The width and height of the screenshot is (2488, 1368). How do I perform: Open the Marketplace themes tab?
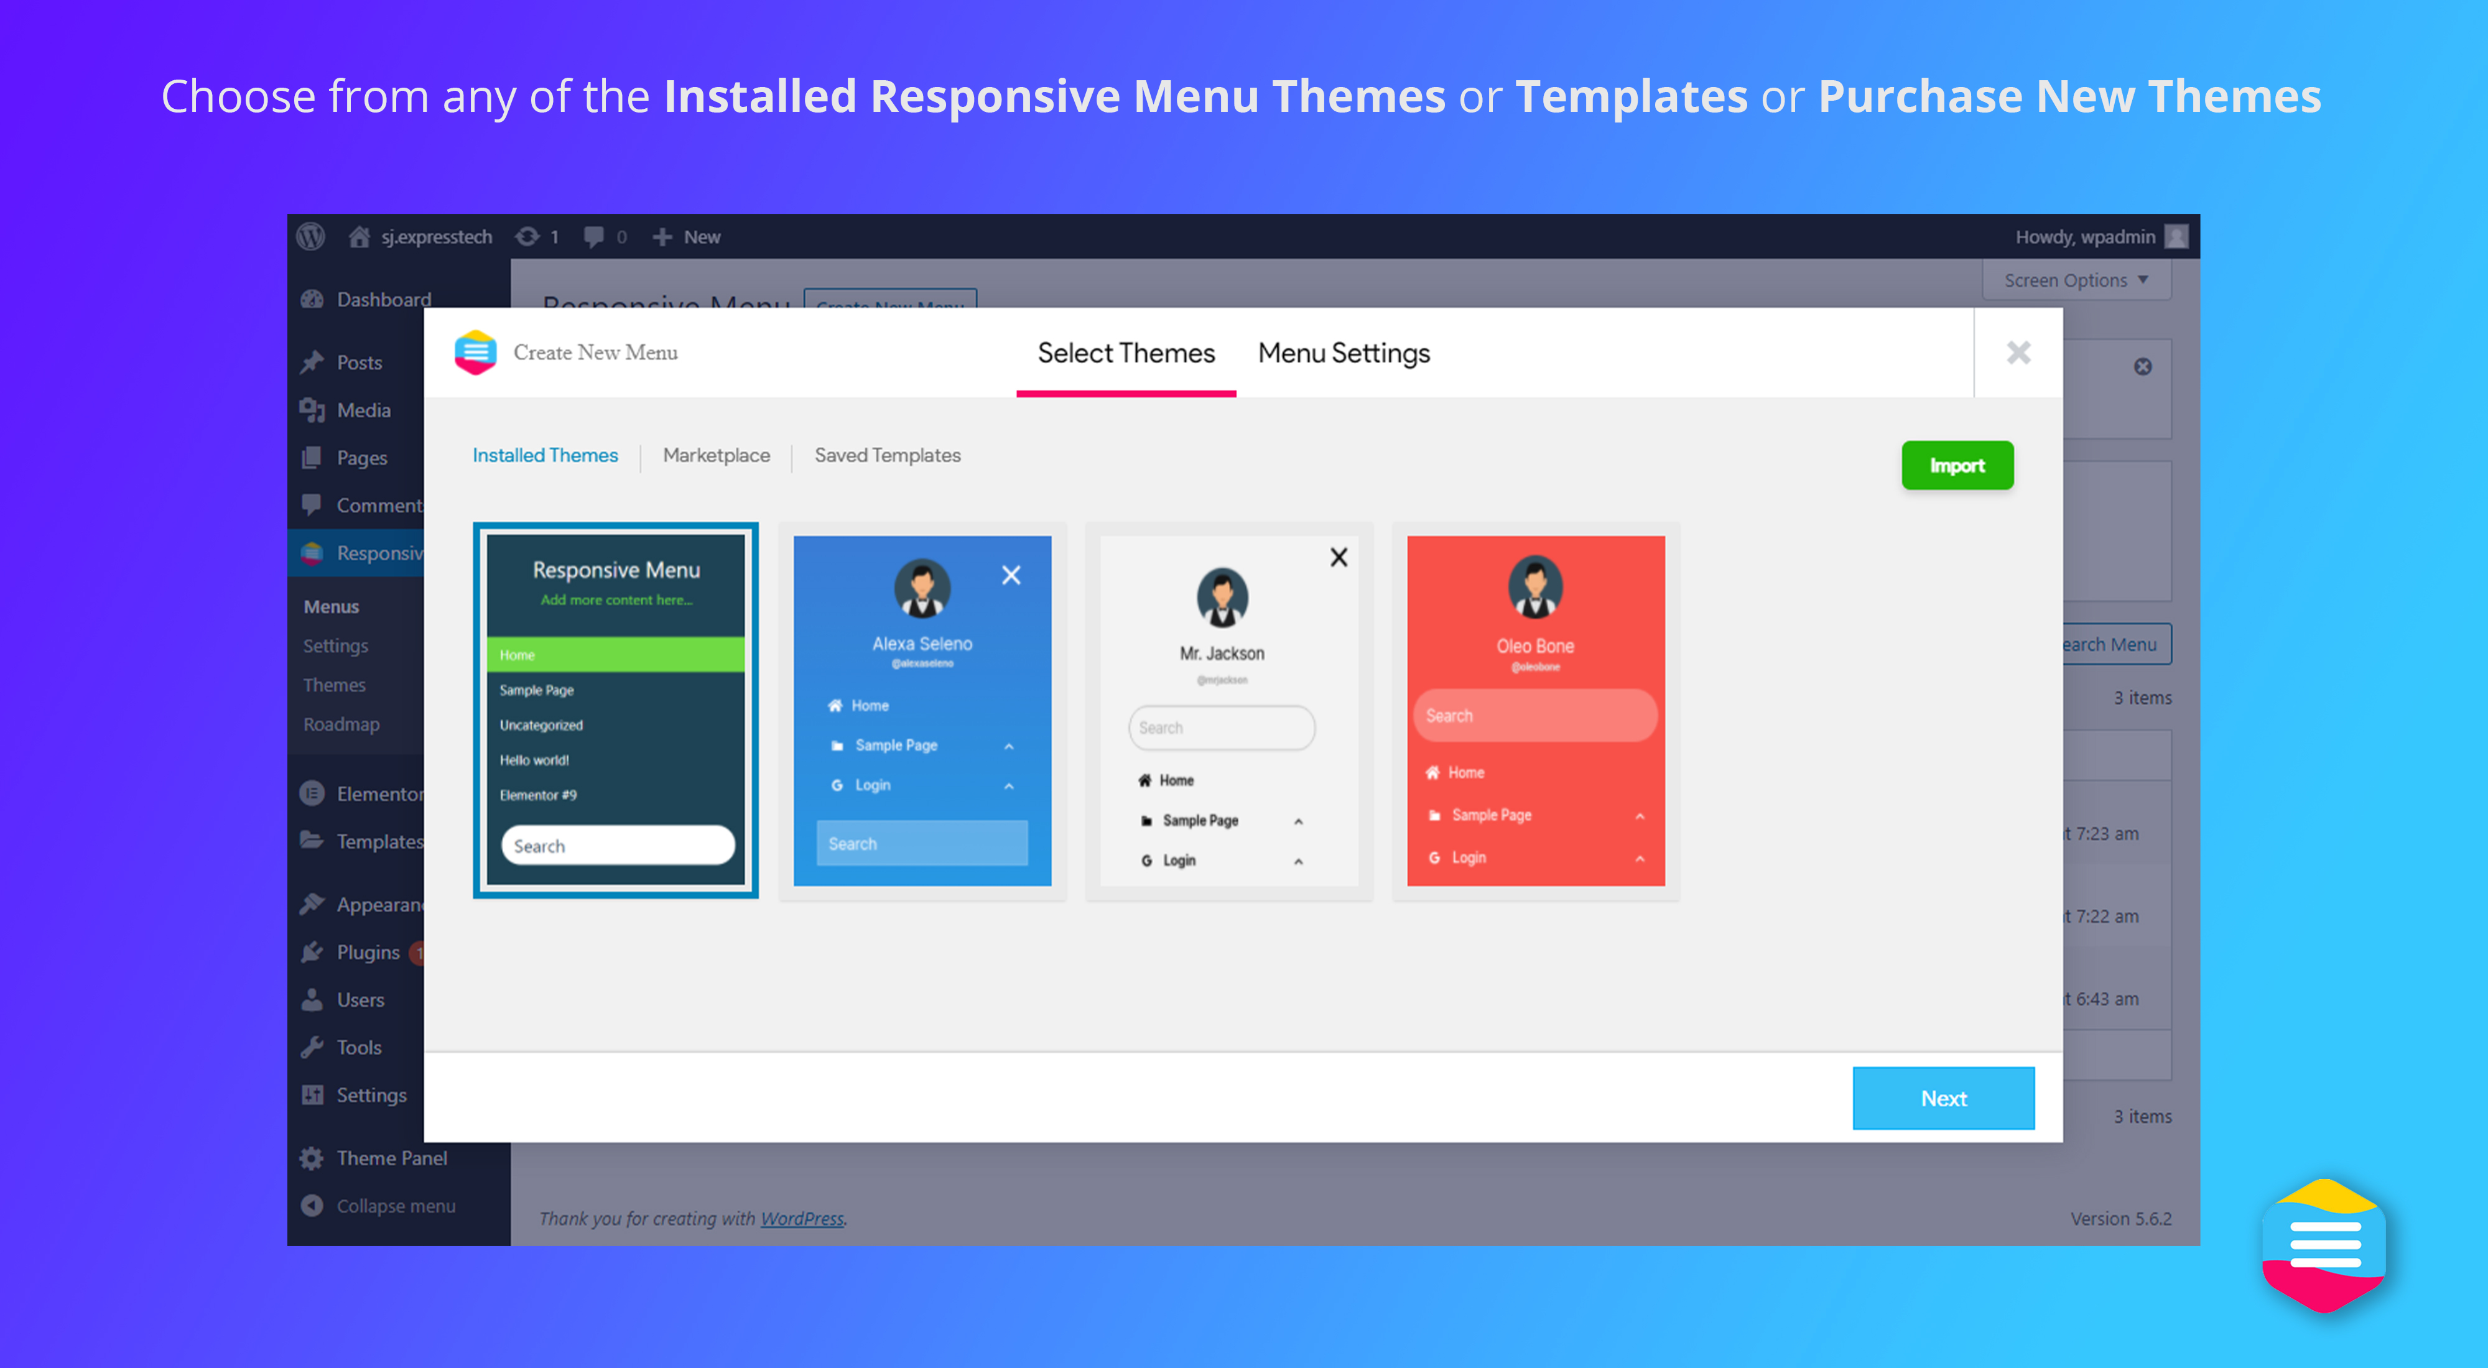pyautogui.click(x=717, y=455)
